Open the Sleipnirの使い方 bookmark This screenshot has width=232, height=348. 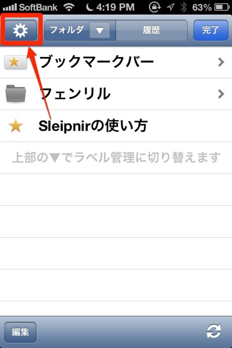pos(116,126)
